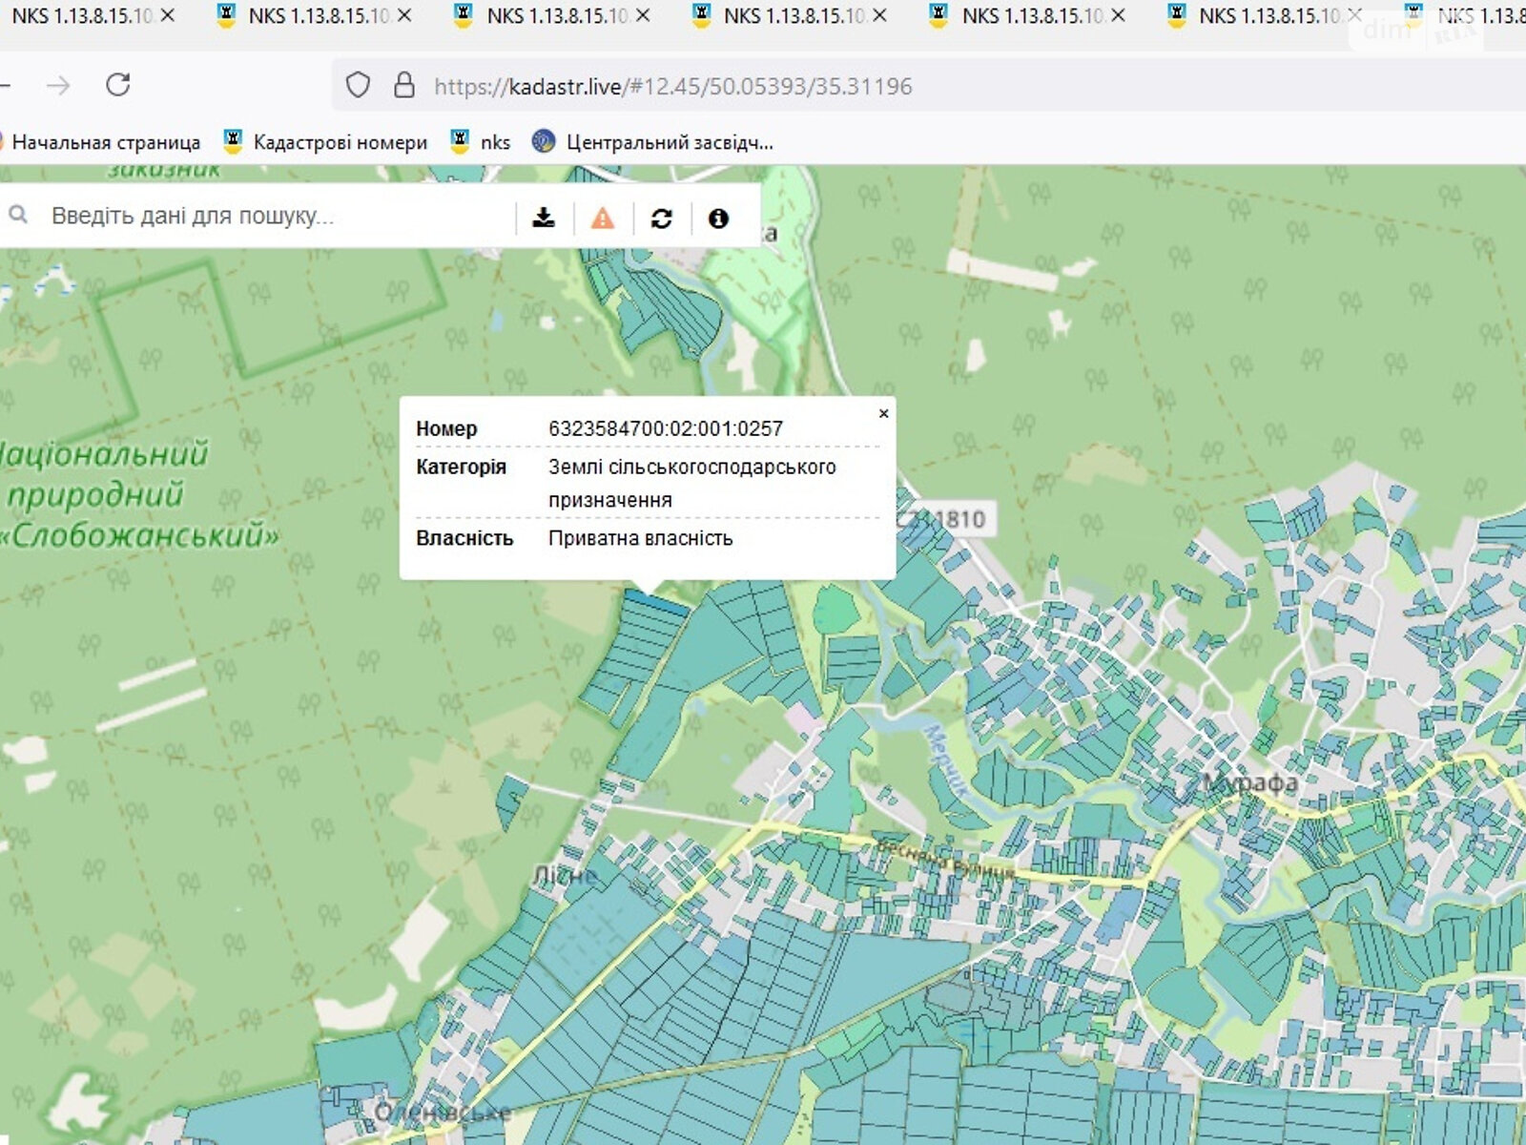This screenshot has width=1526, height=1145.
Task: Click the Приватна власність value
Action: pyautogui.click(x=641, y=538)
